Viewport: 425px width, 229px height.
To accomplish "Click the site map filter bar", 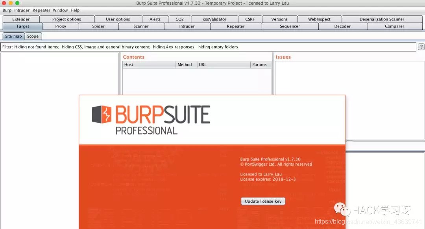I will pyautogui.click(x=208, y=47).
